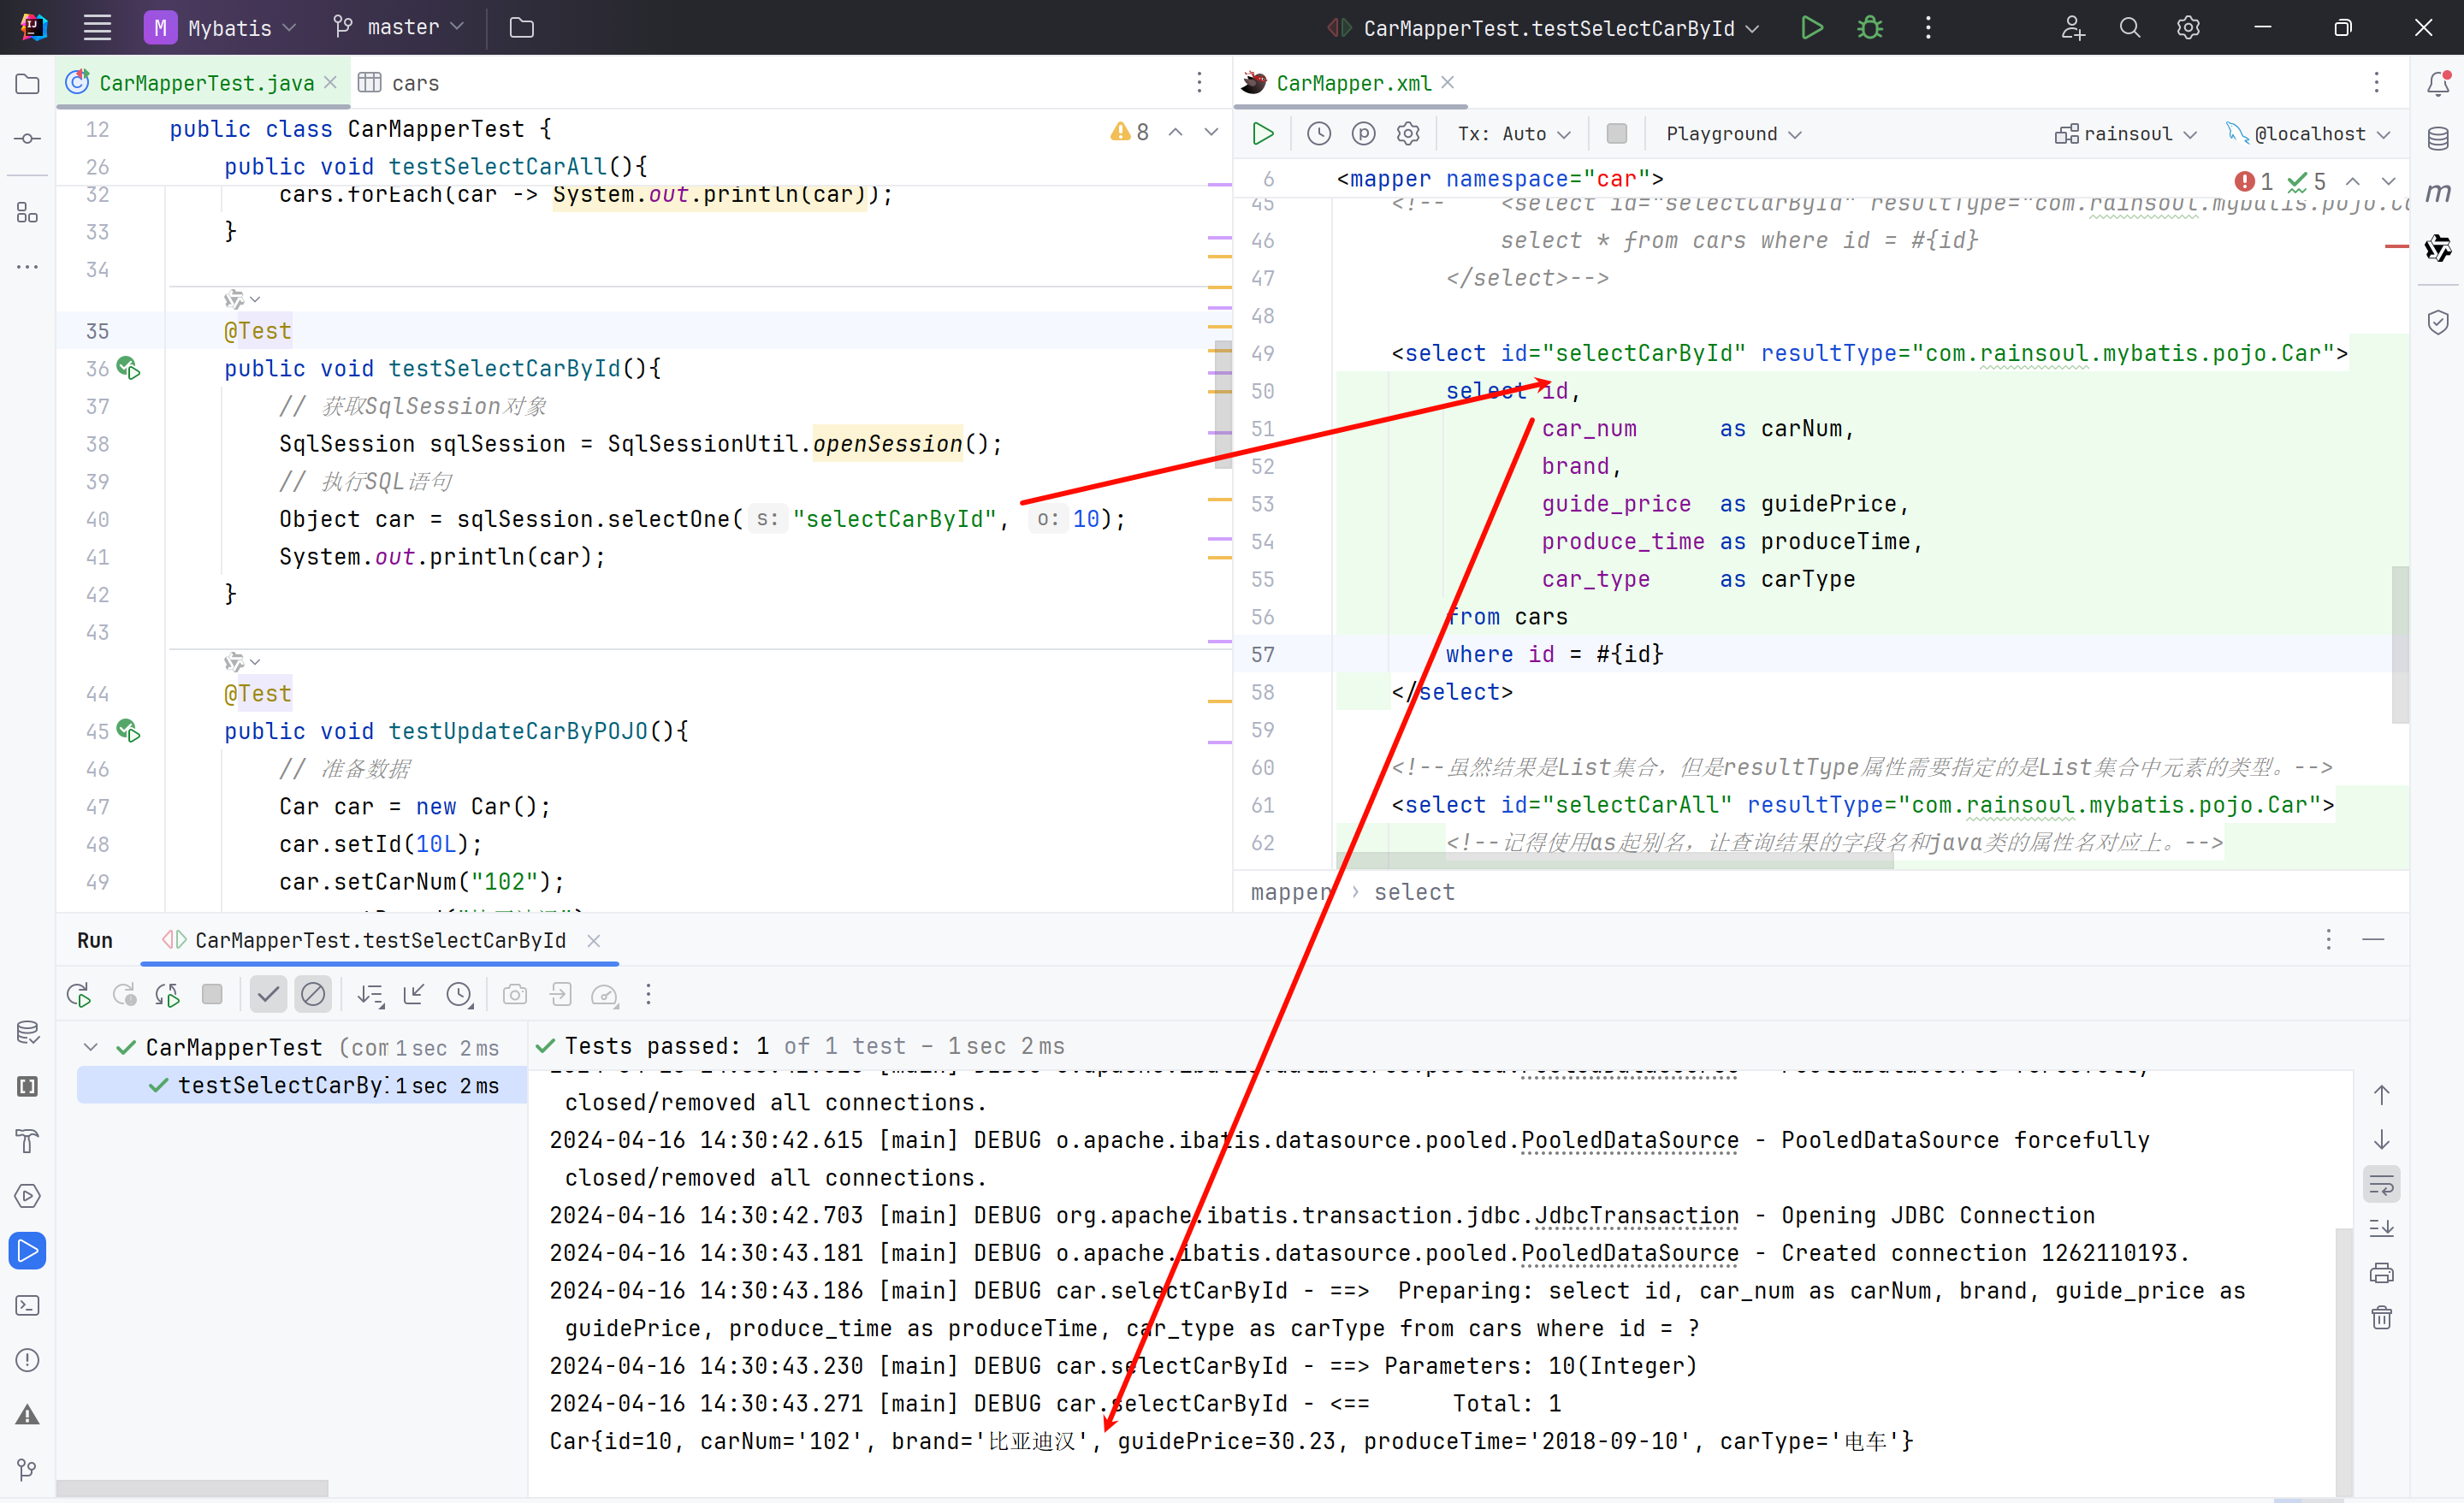Open Terminal tool window in left sidebar

27,1305
